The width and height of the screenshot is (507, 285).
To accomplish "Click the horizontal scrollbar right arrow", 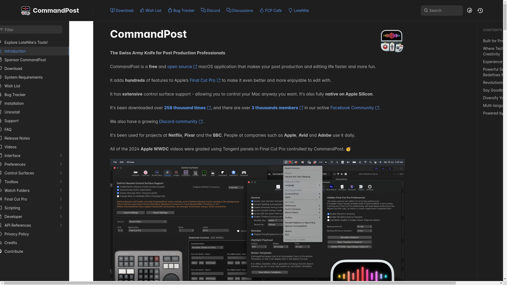I will click(x=501, y=283).
